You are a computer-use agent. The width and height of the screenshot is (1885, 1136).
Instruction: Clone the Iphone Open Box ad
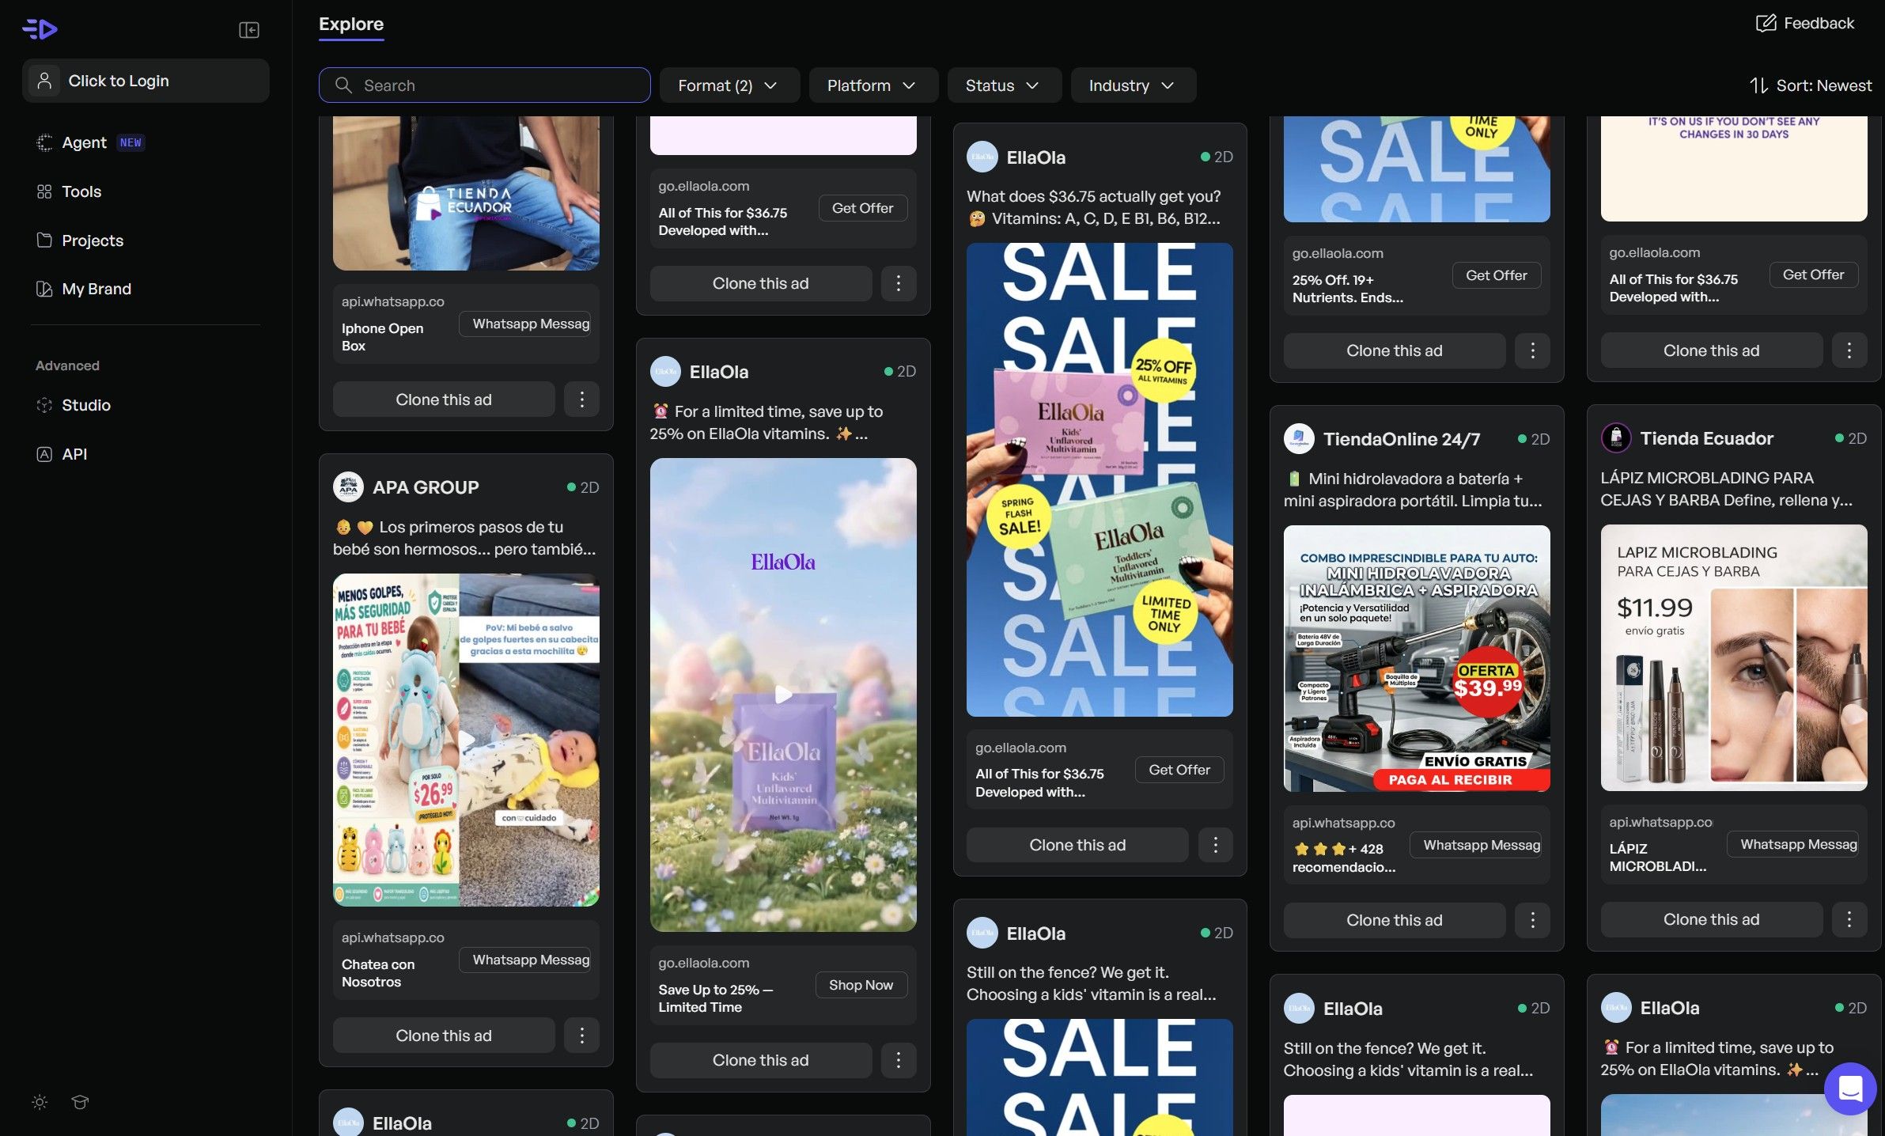pos(444,399)
